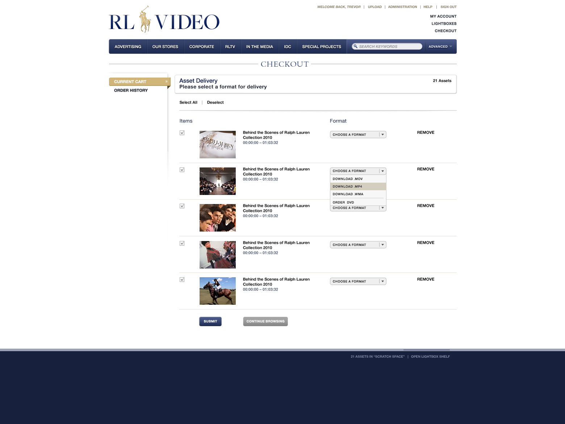Open the RLTV nav tab
This screenshot has height=424, width=565.
(230, 46)
